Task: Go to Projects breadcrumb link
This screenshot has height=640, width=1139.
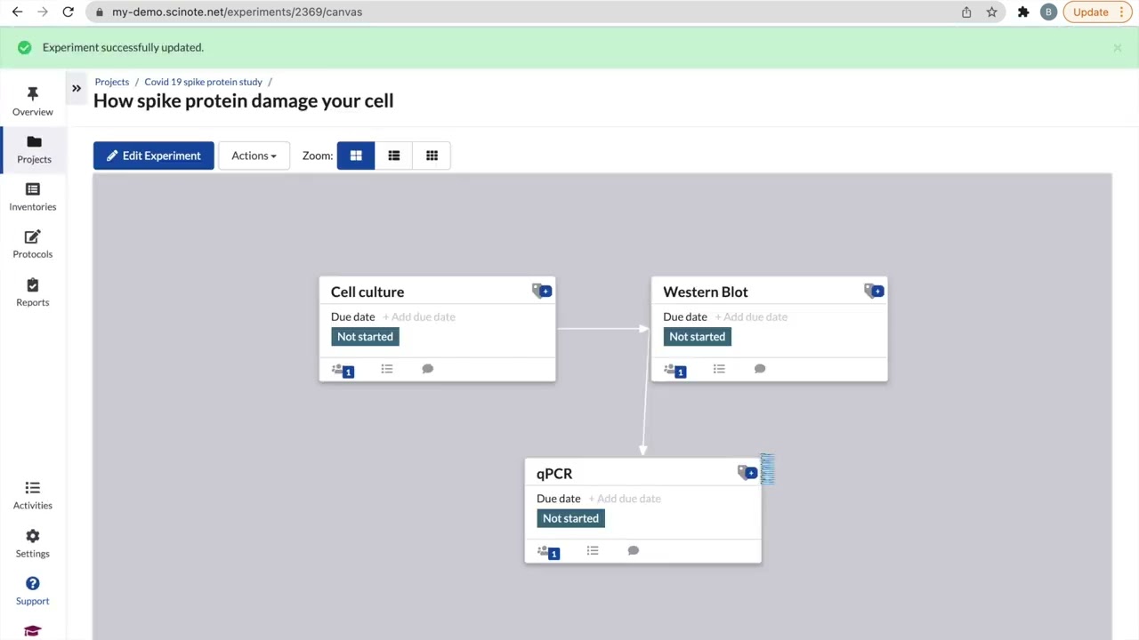Action: coord(112,82)
